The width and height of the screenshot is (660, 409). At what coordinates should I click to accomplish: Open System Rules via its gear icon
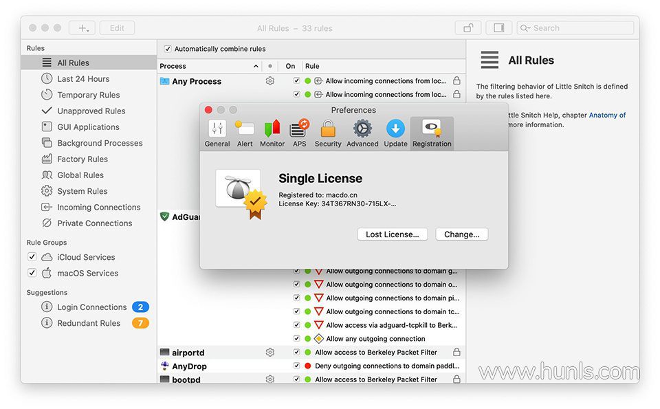pos(47,190)
